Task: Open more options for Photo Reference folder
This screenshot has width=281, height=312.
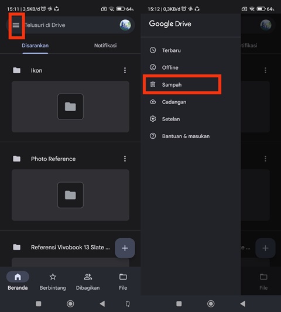Action: (x=125, y=159)
